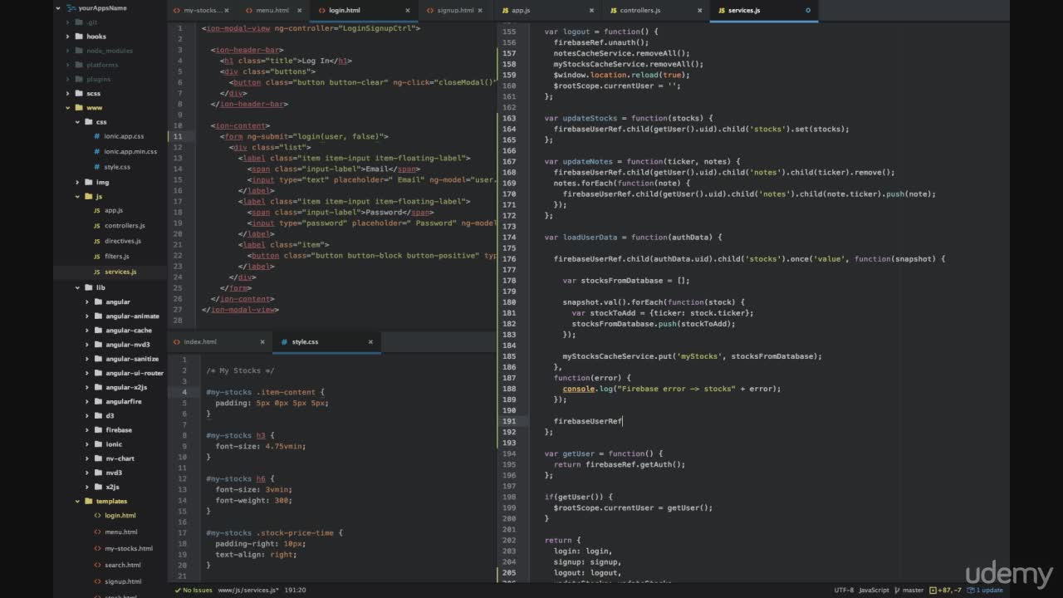Click line number 4 in style.css gutter
The image size is (1063, 598).
(x=184, y=391)
